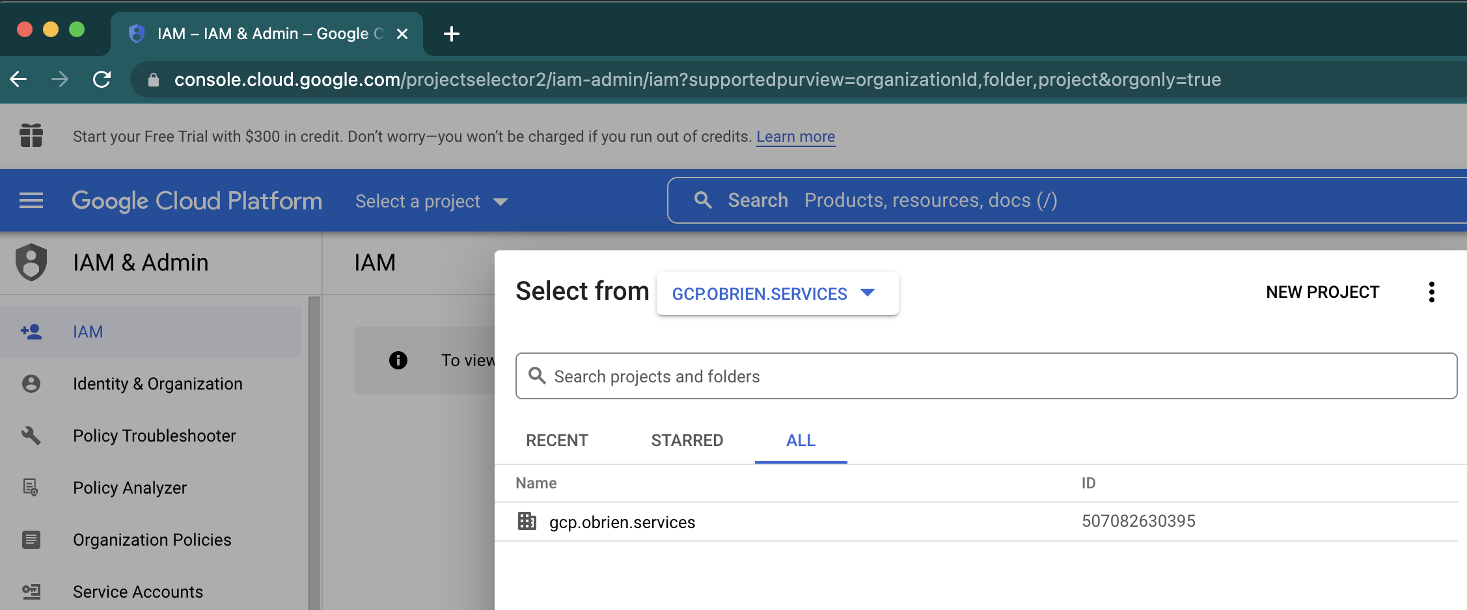Viewport: 1467px width, 610px height.
Task: Click the browser address bar URL
Action: point(698,79)
